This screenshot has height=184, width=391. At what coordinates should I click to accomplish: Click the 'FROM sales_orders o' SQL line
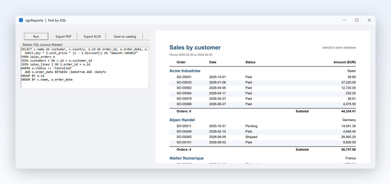38,57
